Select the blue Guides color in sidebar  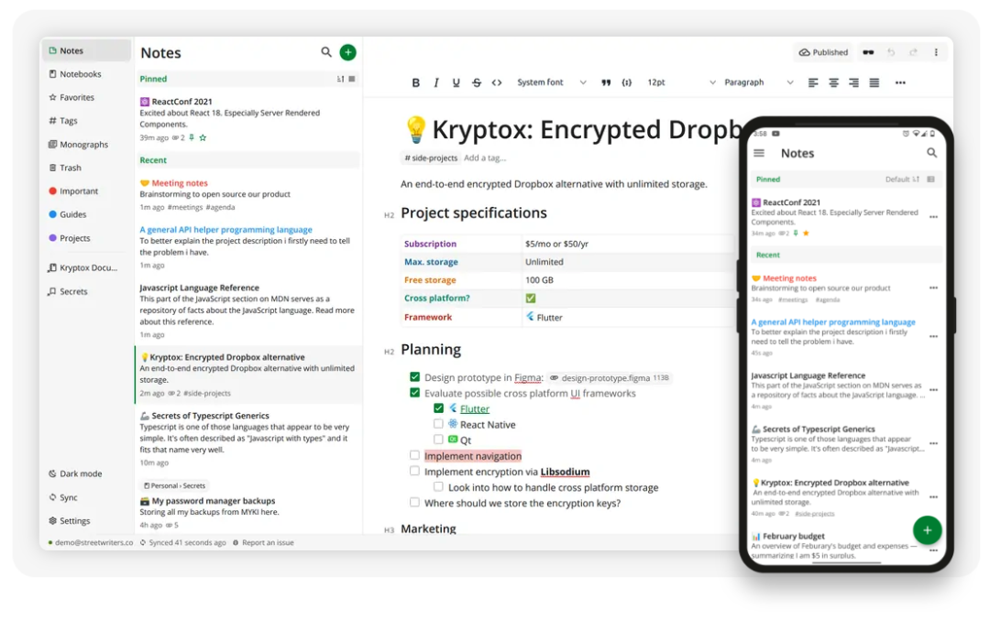pos(86,214)
